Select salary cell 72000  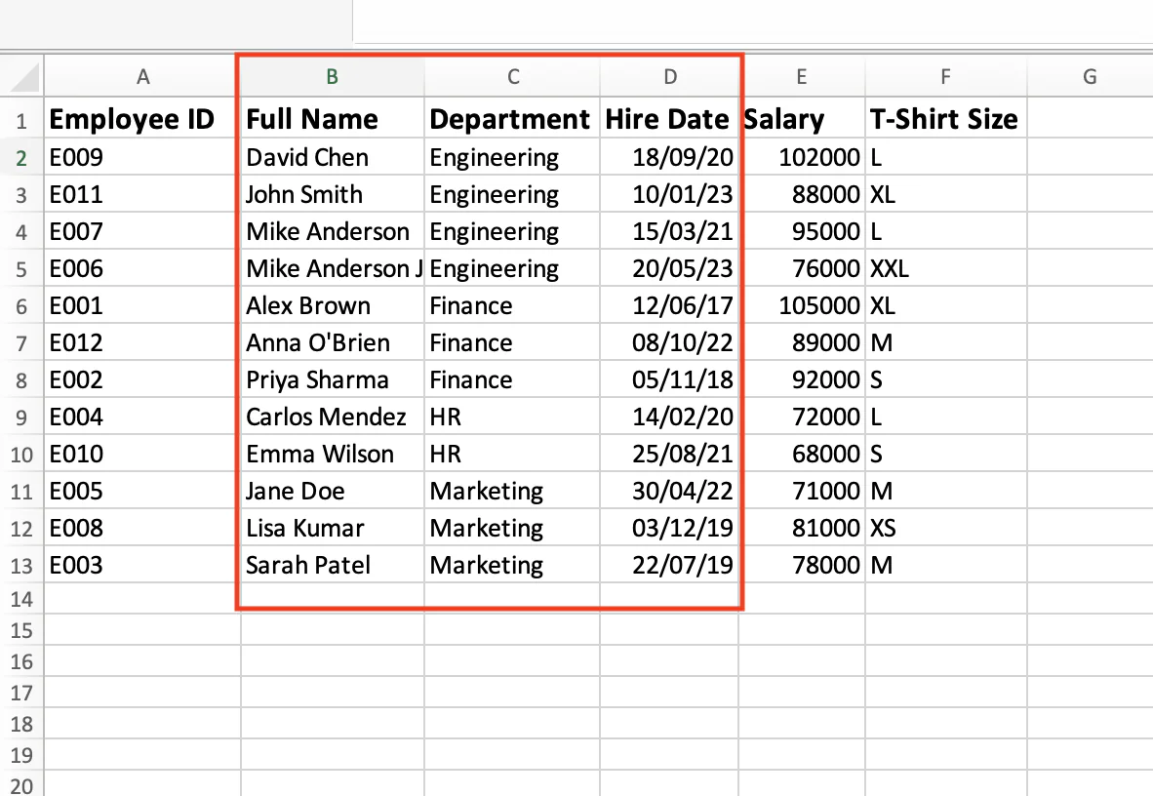[x=802, y=417]
